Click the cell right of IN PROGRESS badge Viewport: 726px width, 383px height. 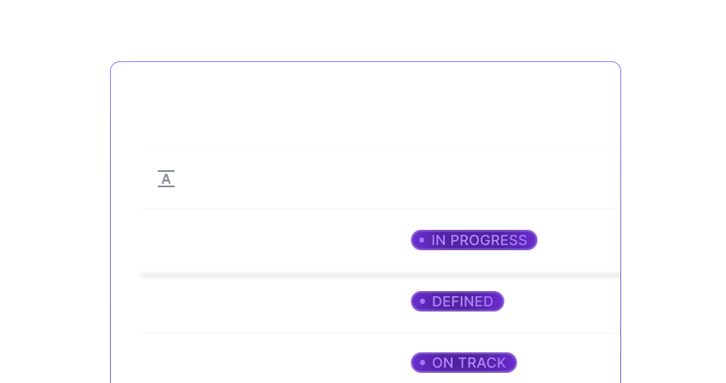579,240
